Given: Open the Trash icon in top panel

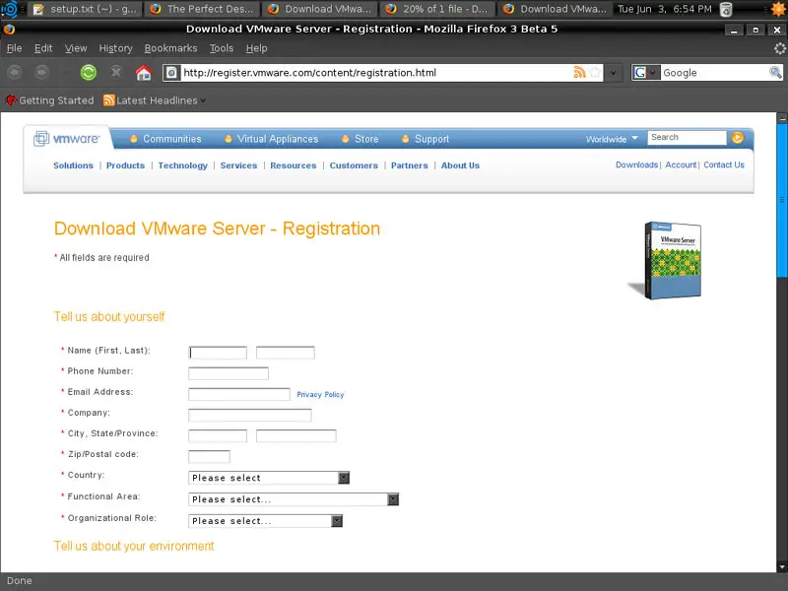Looking at the screenshot, I should coord(726,9).
